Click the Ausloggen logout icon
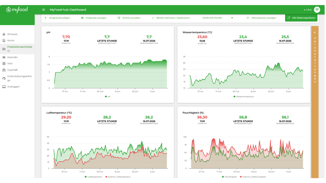326x183 pixels. tap(4, 87)
